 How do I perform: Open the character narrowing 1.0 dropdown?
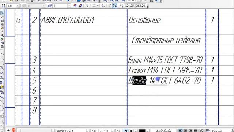(x=113, y=131)
